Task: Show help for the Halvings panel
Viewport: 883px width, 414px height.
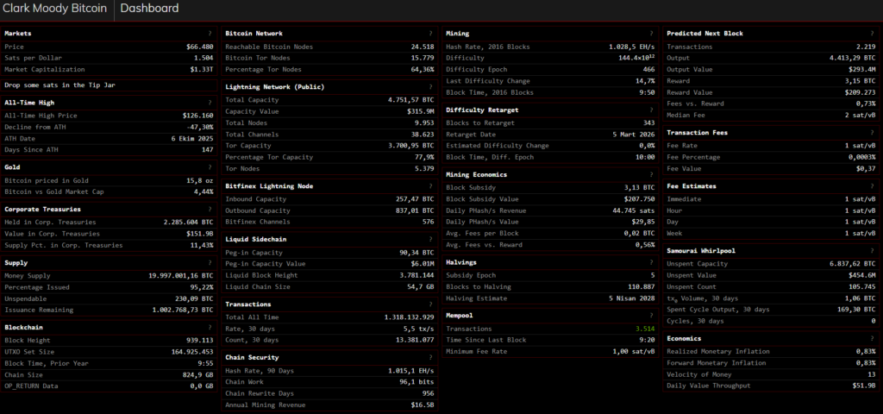Action: [651, 262]
